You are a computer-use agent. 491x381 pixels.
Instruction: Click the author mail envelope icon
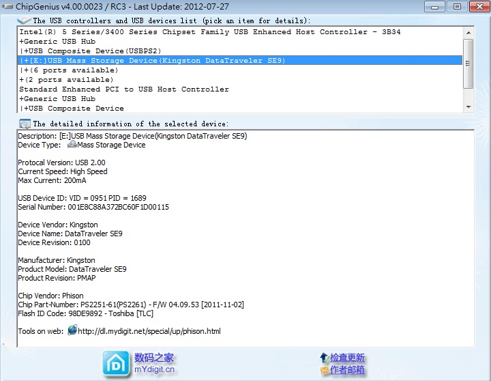pyautogui.click(x=325, y=370)
